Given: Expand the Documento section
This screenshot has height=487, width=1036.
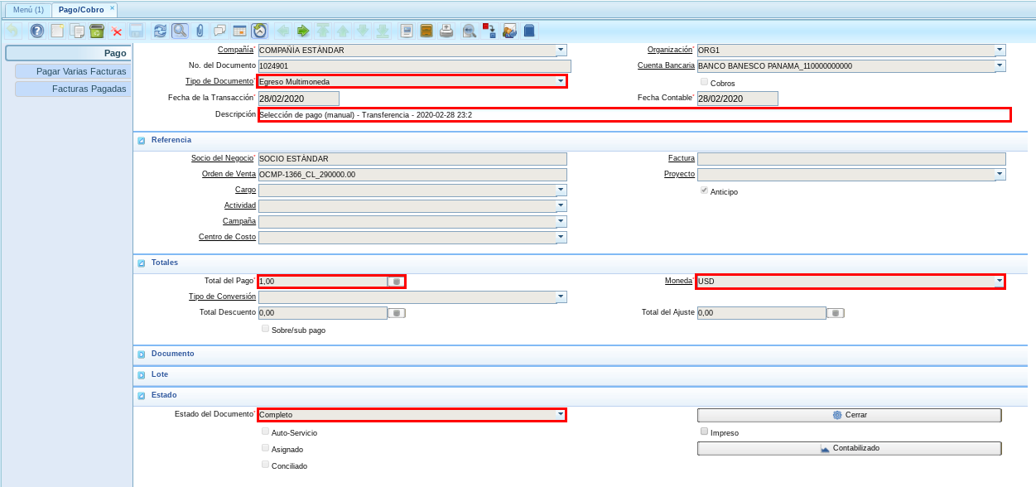Looking at the screenshot, I should pos(142,354).
